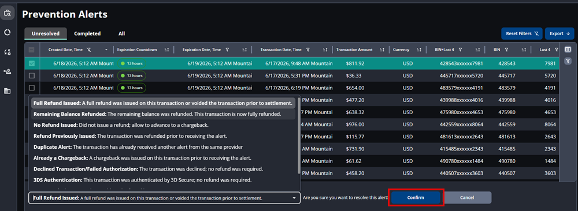Confirm resolving the alert

pos(416,197)
